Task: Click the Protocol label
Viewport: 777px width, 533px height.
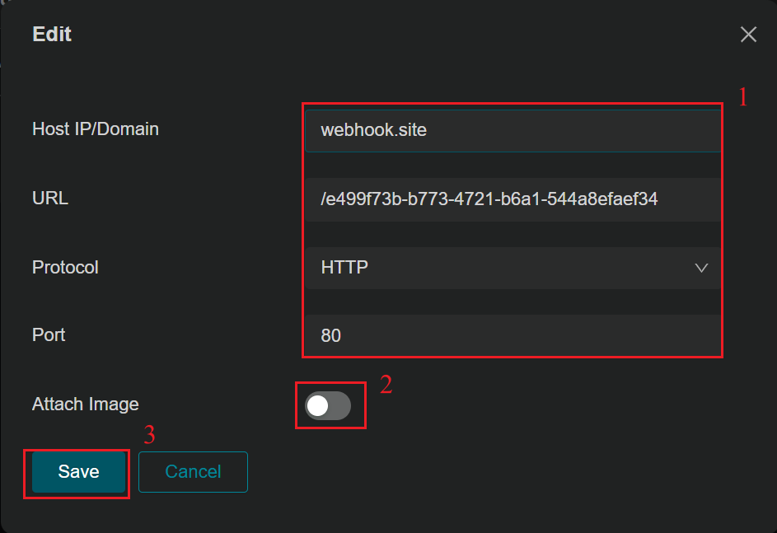Action: [x=65, y=267]
